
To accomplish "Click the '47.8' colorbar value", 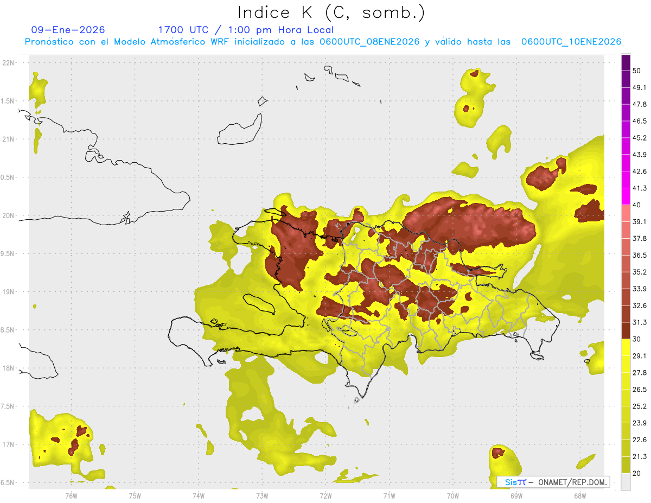I will pos(640,104).
